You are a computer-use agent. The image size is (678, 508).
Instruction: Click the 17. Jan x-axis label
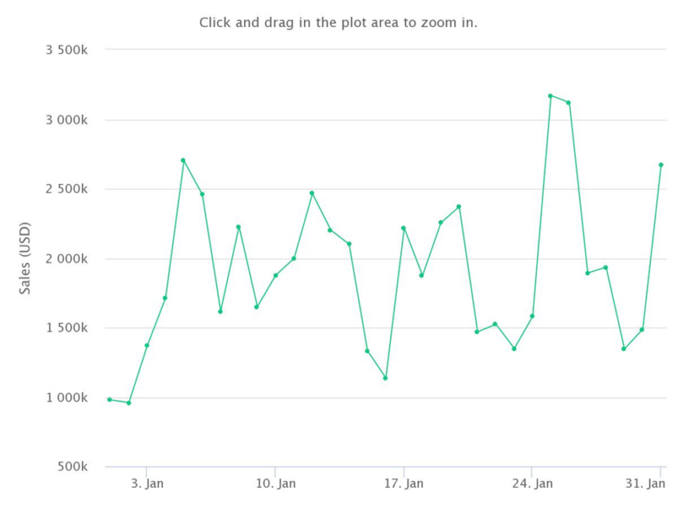point(404,483)
